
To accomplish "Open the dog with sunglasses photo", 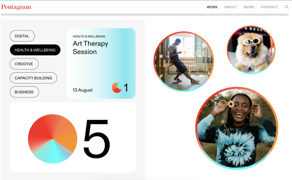I will click(251, 50).
